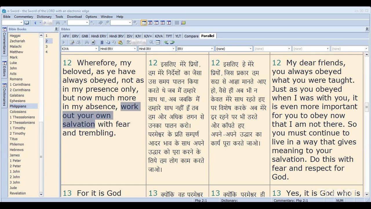Image resolution: width=371 pixels, height=209 pixels.
Task: Click the binoculars search icon in Bibles toolbar
Action: 87,42
